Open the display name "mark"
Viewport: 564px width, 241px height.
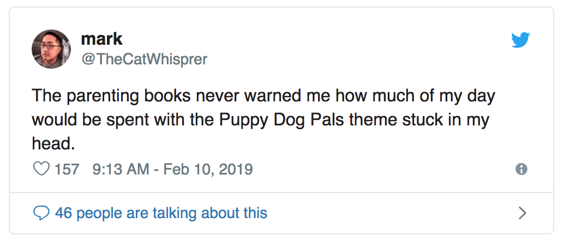102,39
